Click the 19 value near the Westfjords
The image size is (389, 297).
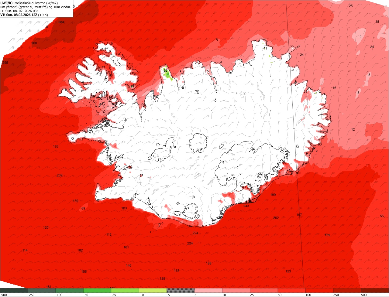[x=132, y=87]
